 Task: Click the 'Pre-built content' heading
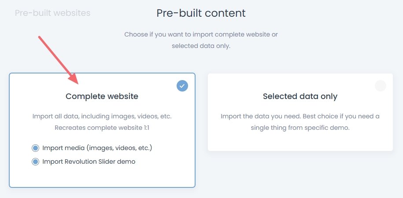pos(201,13)
